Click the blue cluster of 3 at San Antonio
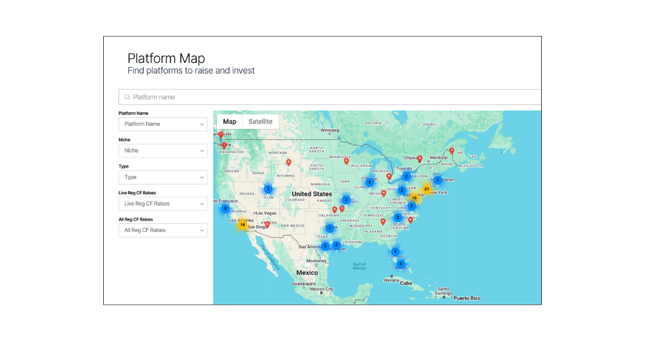645x339 pixels. point(325,246)
